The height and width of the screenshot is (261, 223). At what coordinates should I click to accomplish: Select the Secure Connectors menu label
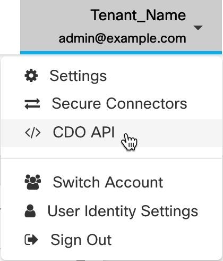pyautogui.click(x=119, y=103)
